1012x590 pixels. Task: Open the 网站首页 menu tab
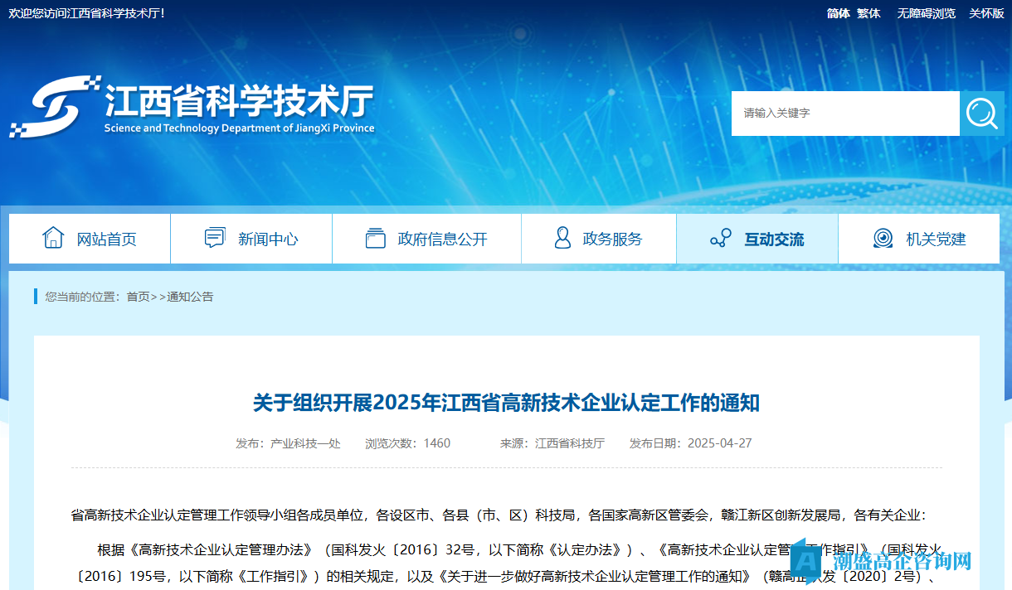(x=106, y=239)
